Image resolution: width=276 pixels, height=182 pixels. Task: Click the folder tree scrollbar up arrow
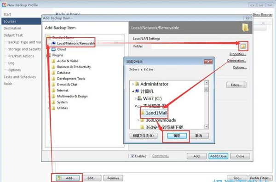(207, 82)
